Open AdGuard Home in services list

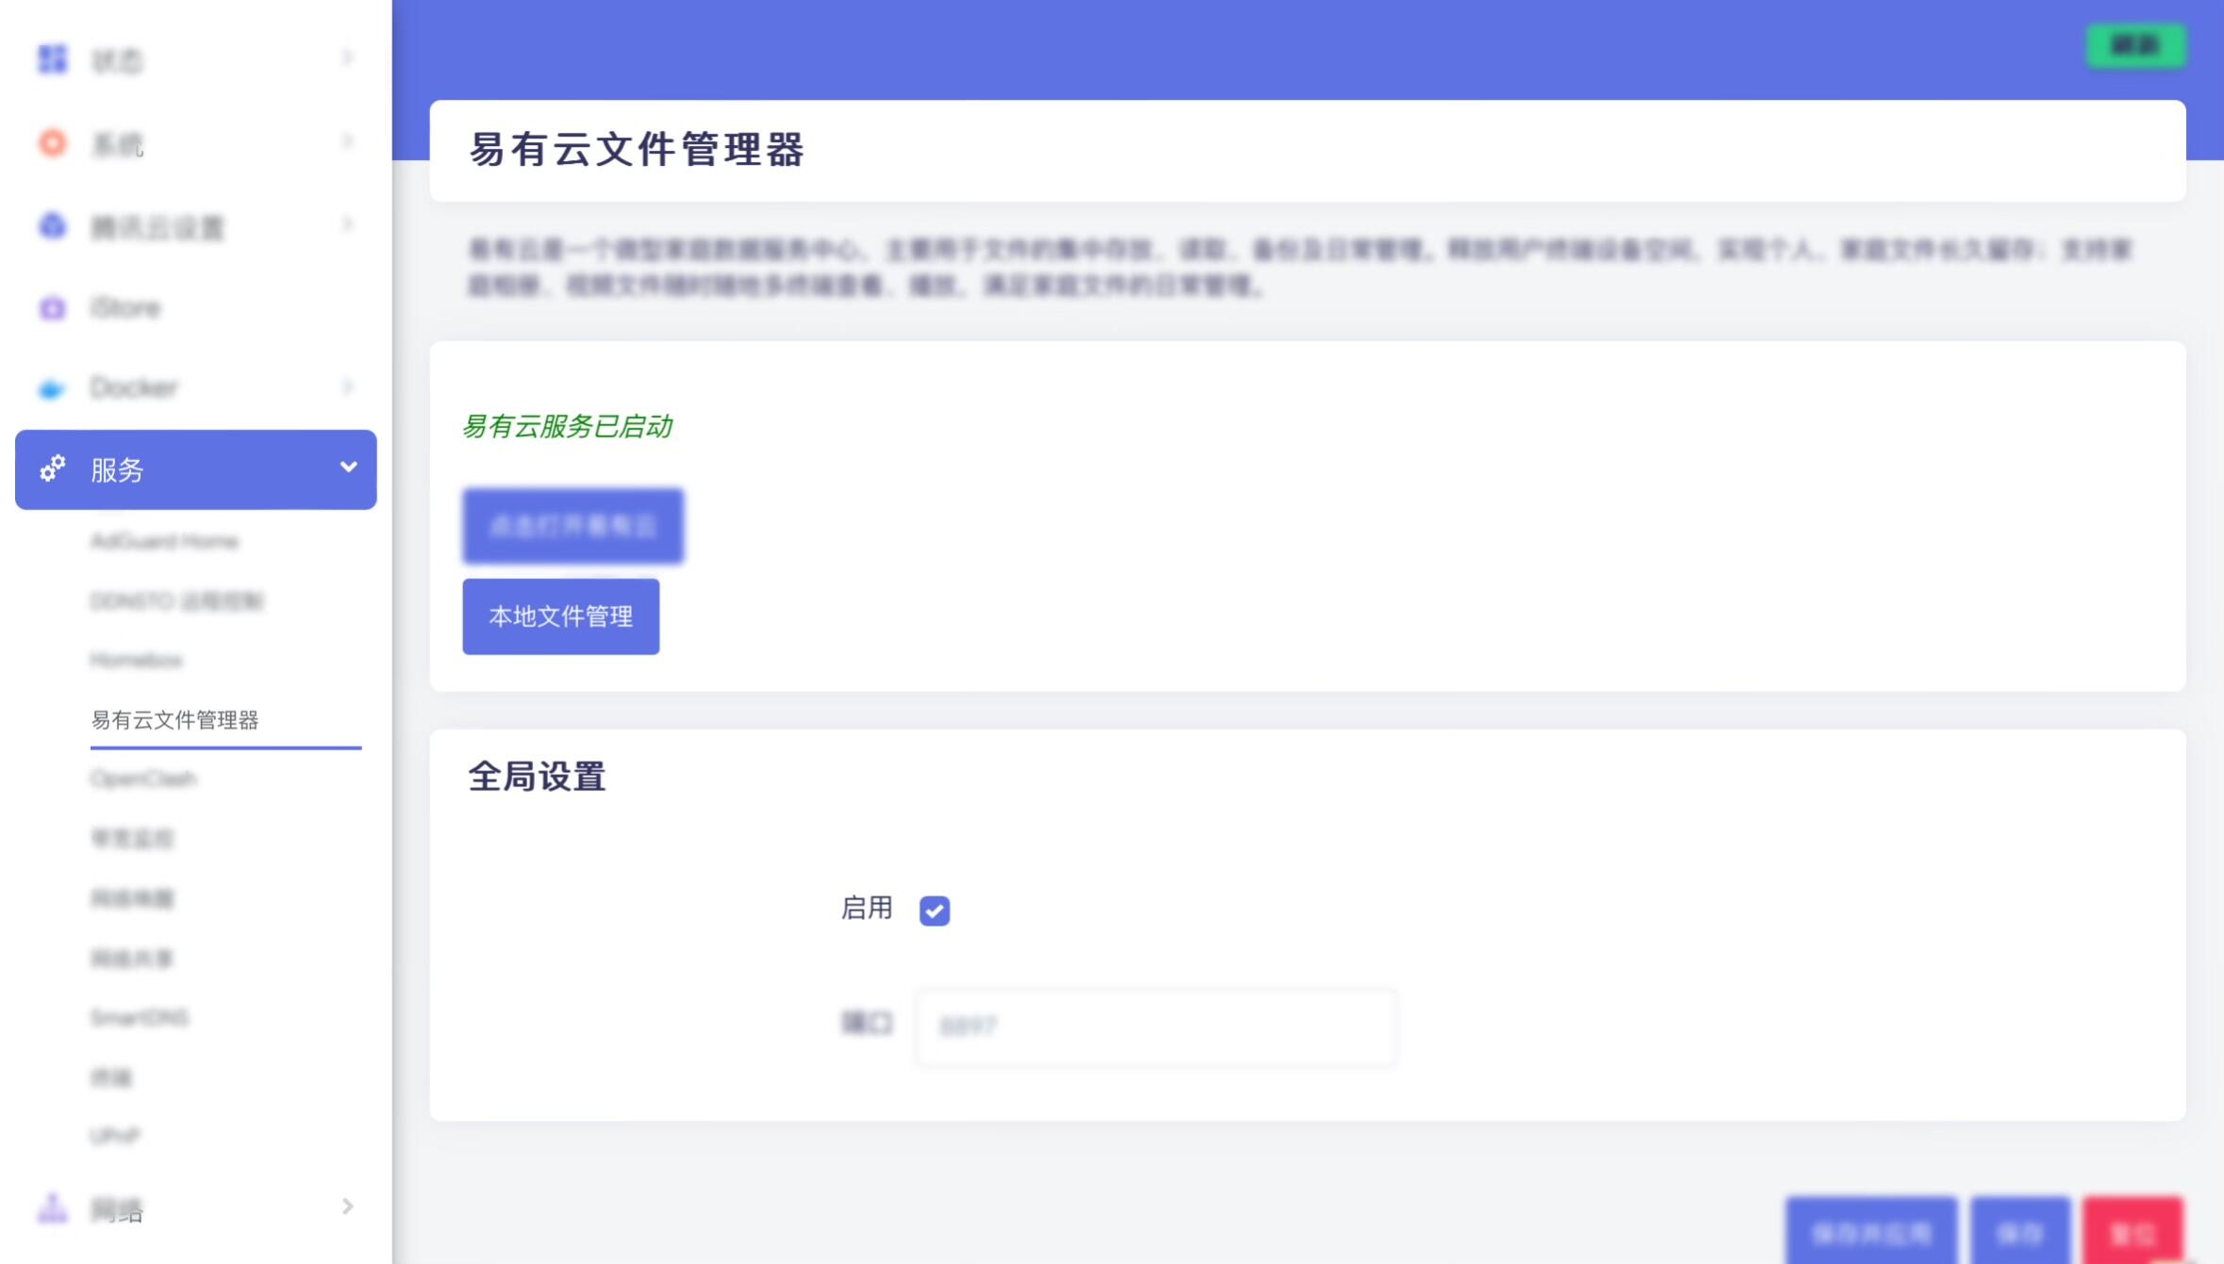pos(164,541)
